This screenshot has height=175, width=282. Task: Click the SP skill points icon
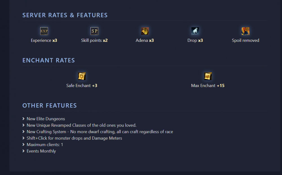(x=94, y=31)
